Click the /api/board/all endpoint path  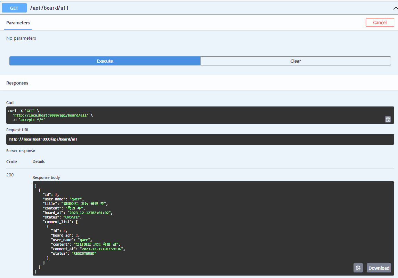(x=49, y=8)
